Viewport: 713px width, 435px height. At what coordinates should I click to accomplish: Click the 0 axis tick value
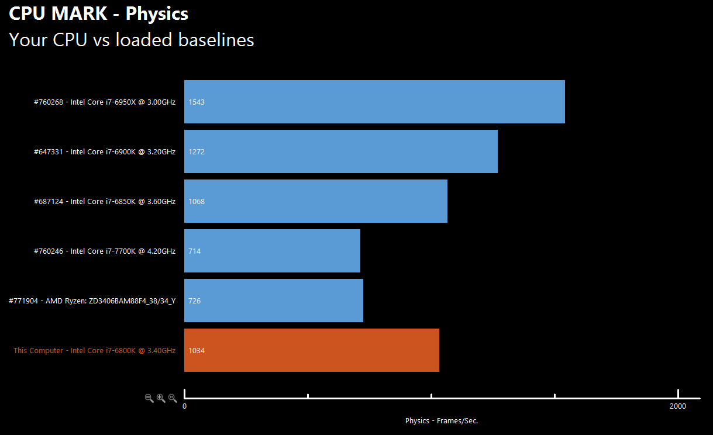click(185, 406)
